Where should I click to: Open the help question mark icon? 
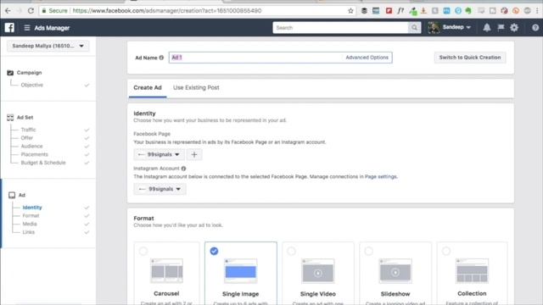pos(535,28)
